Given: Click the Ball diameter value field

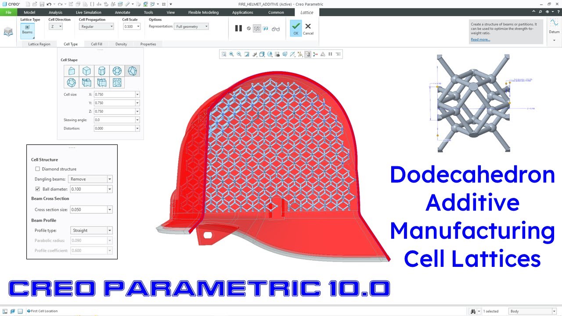Looking at the screenshot, I should tap(88, 189).
